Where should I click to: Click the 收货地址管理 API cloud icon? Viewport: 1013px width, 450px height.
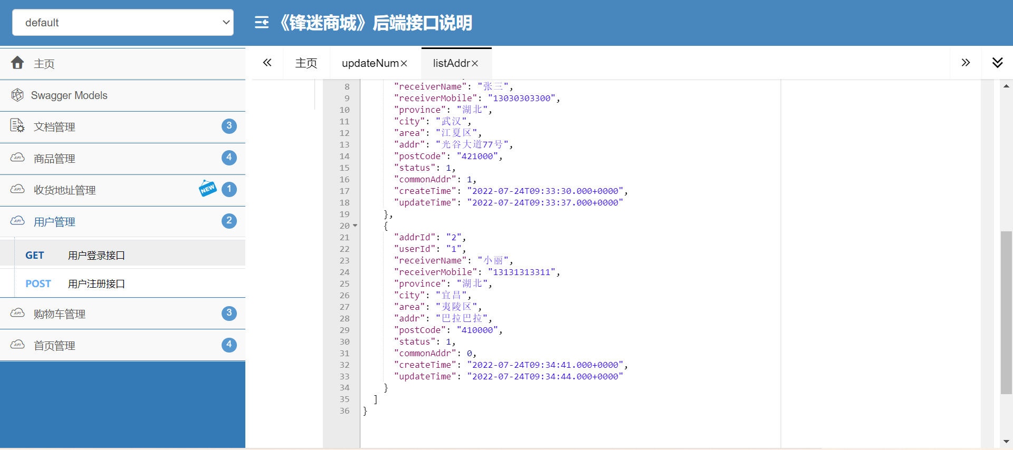[17, 189]
